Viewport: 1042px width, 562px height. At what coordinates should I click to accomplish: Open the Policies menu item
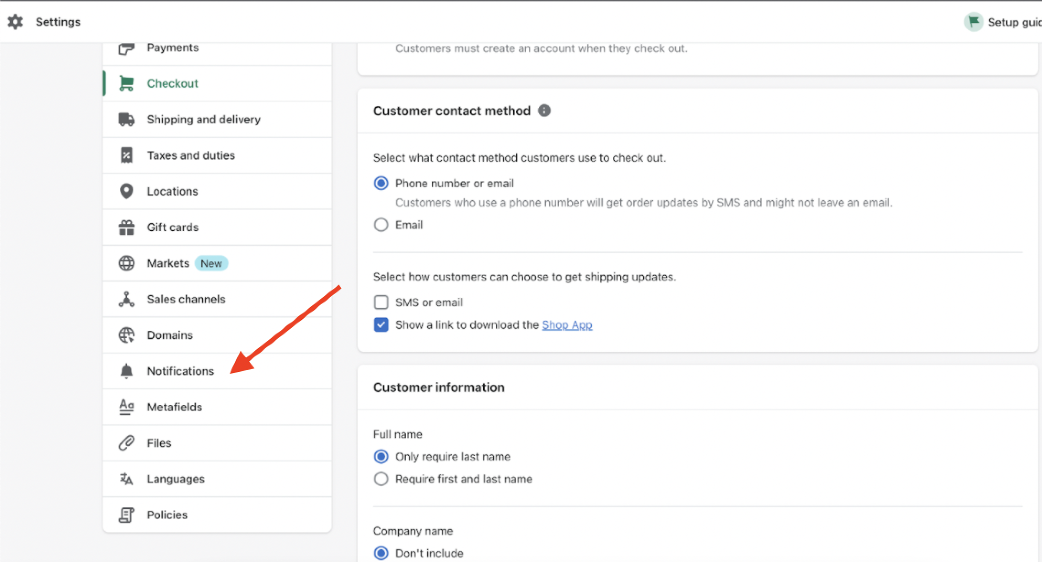coord(167,515)
